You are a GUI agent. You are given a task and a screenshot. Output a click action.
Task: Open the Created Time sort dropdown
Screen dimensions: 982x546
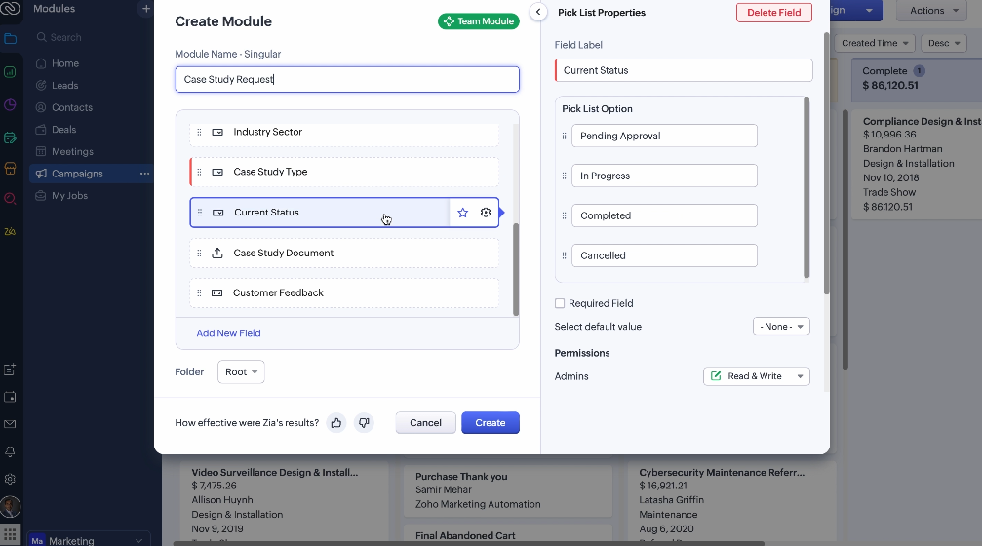[x=875, y=43]
